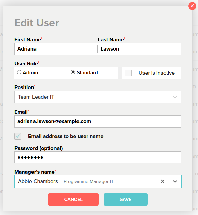Click the Team Leader IT position value
The width and height of the screenshot is (198, 215).
pos(36,97)
